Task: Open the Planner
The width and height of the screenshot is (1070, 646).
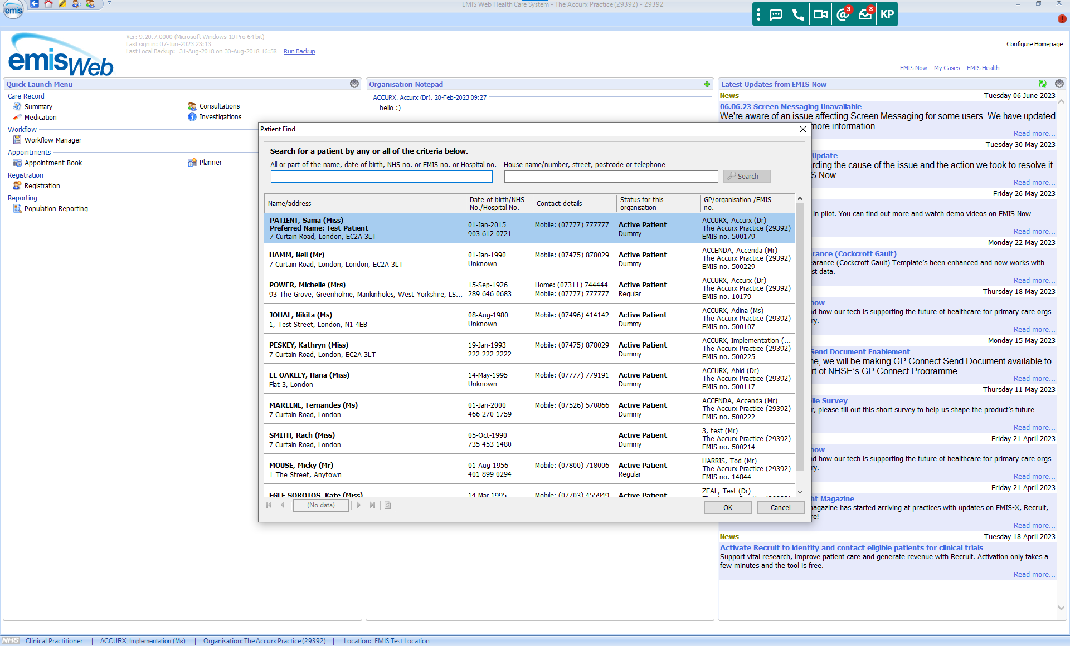Action: 210,162
